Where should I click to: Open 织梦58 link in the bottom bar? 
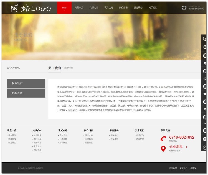coord(193,168)
